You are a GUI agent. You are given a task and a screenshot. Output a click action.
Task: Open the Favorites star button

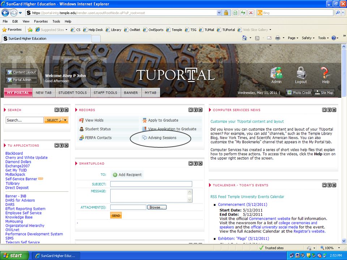point(12,30)
